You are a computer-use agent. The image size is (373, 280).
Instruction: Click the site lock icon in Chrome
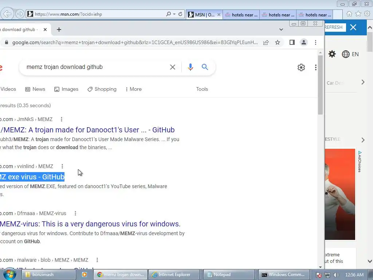7,42
